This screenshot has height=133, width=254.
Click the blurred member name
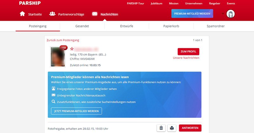(86, 49)
